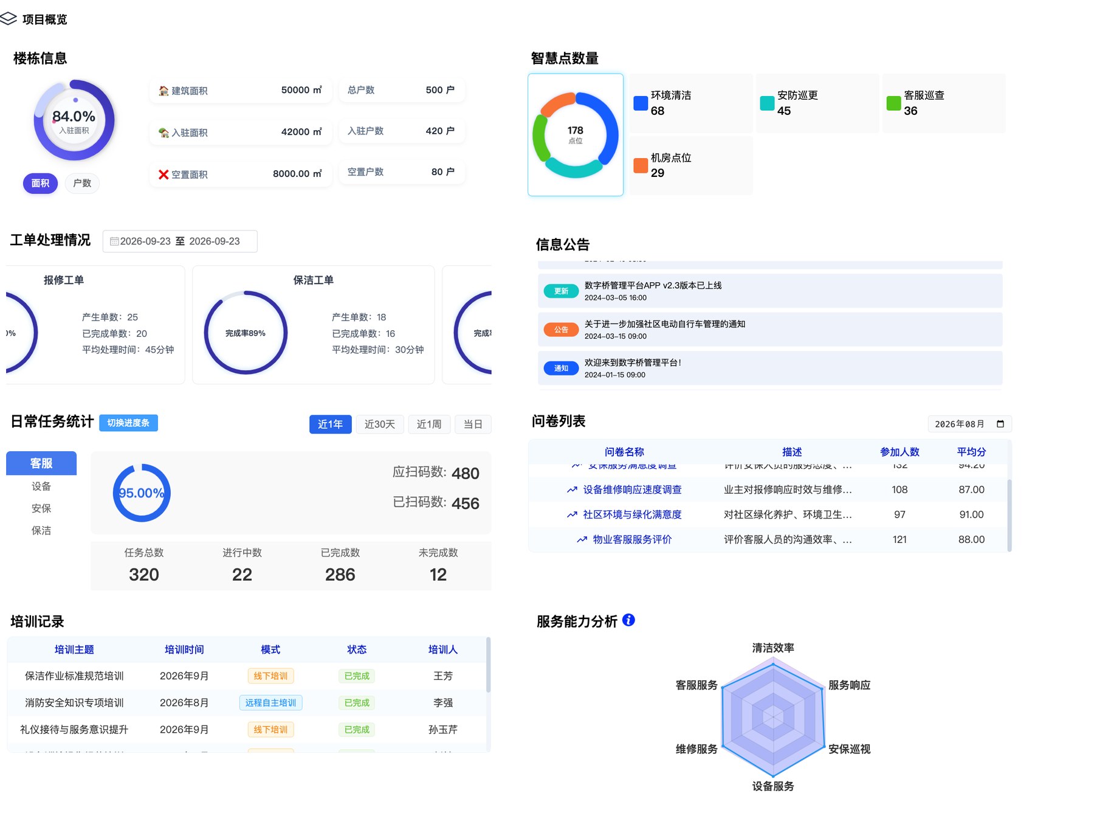Open the 工单处理情况 date range picker
1094x813 pixels.
tap(180, 241)
